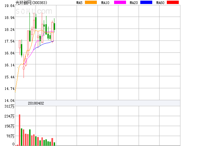Click the blue MA20 legend swatch
The width and height of the screenshot is (199, 146).
146,2
